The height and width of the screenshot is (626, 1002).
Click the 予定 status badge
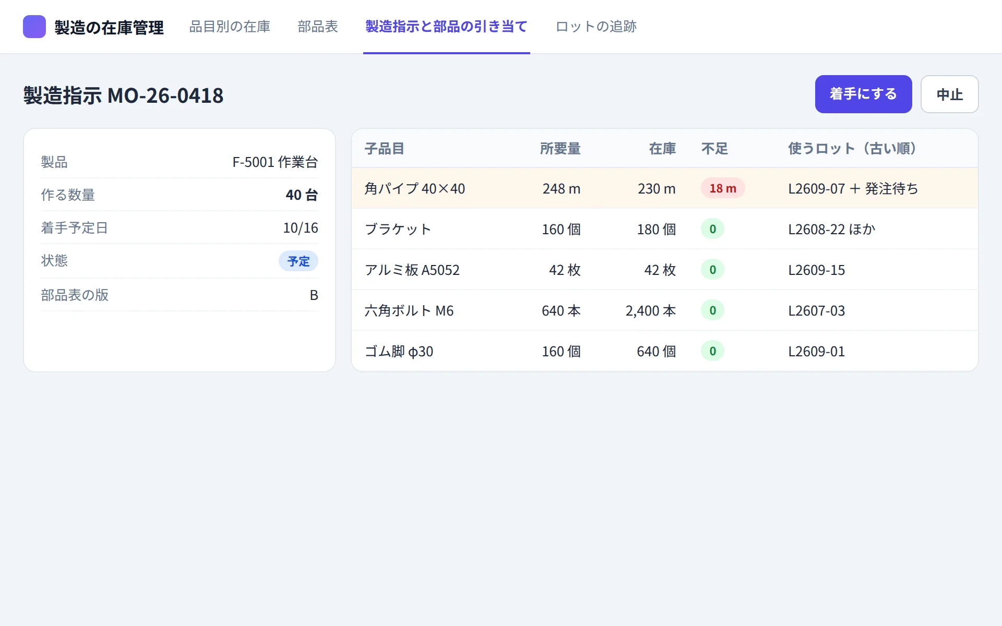point(299,261)
